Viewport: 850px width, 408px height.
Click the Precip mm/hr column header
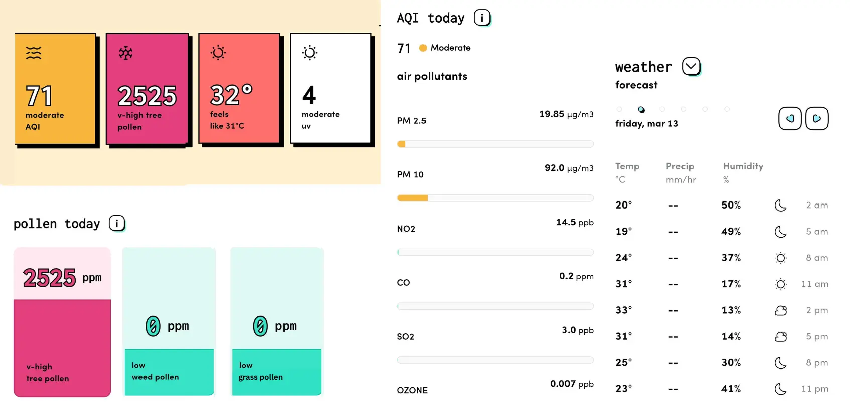click(681, 173)
